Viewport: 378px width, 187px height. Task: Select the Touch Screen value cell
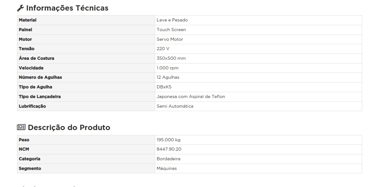coord(171,30)
